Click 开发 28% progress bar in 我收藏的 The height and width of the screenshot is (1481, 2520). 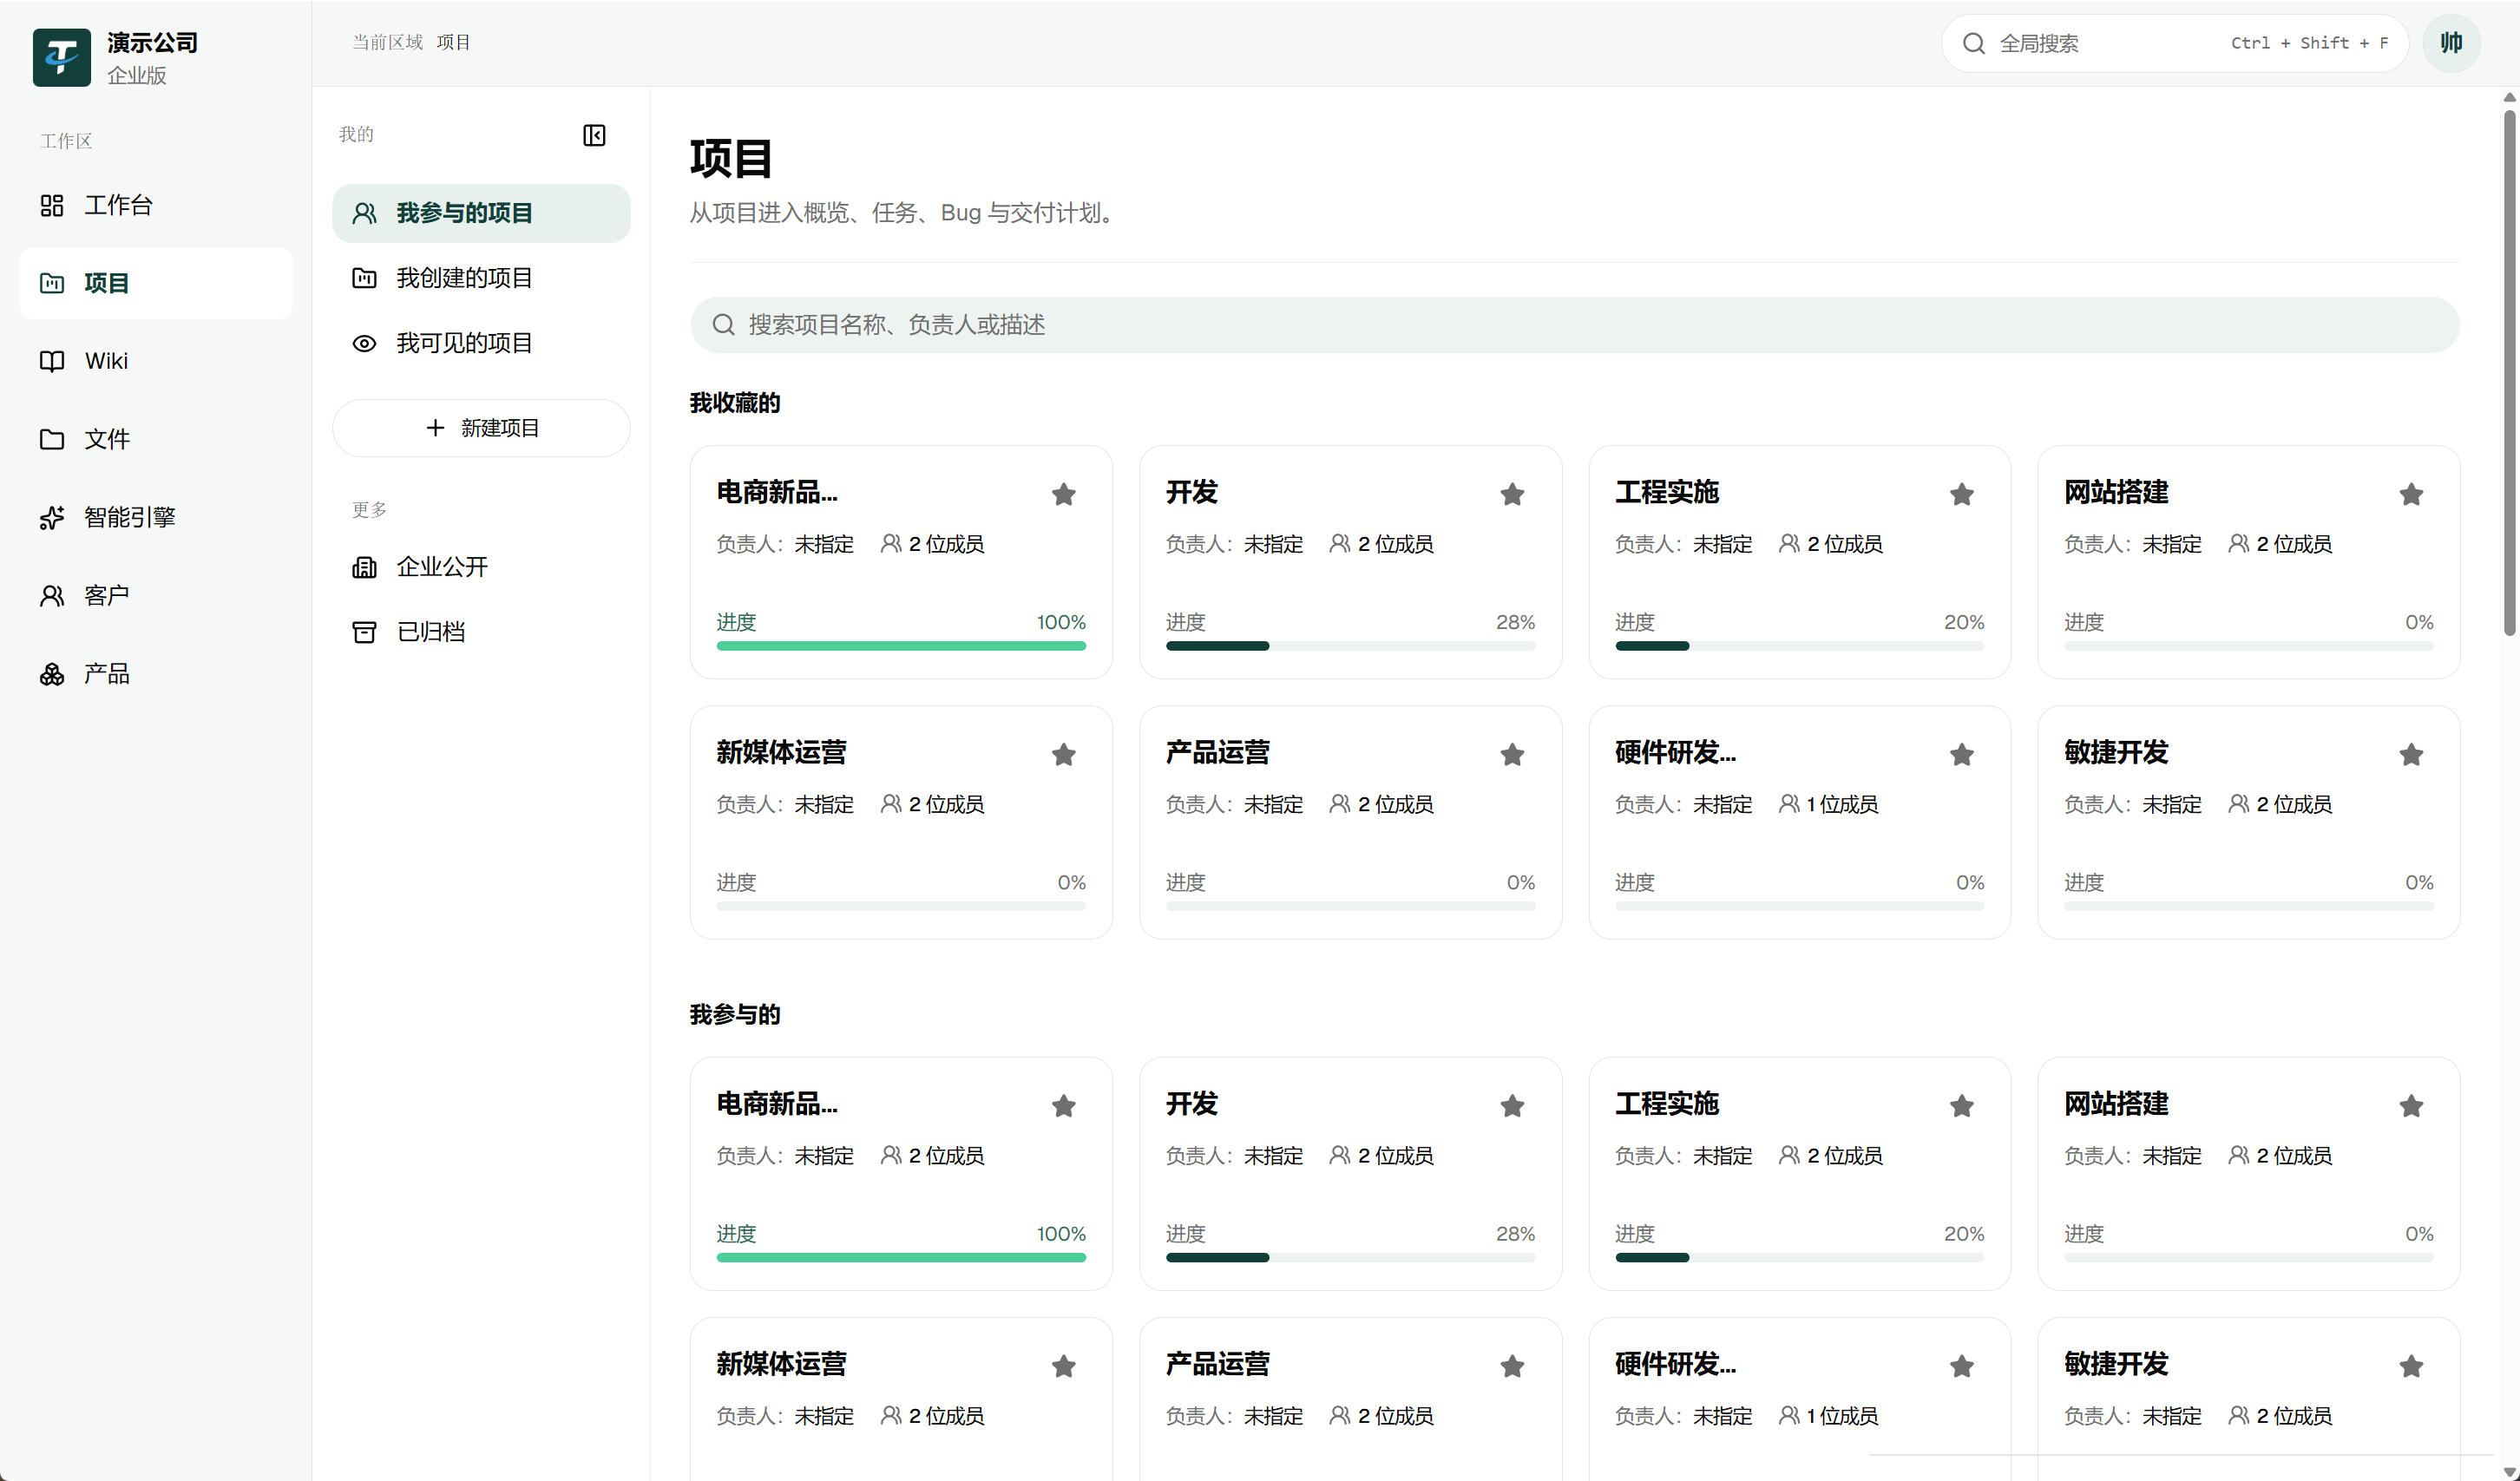click(1350, 646)
